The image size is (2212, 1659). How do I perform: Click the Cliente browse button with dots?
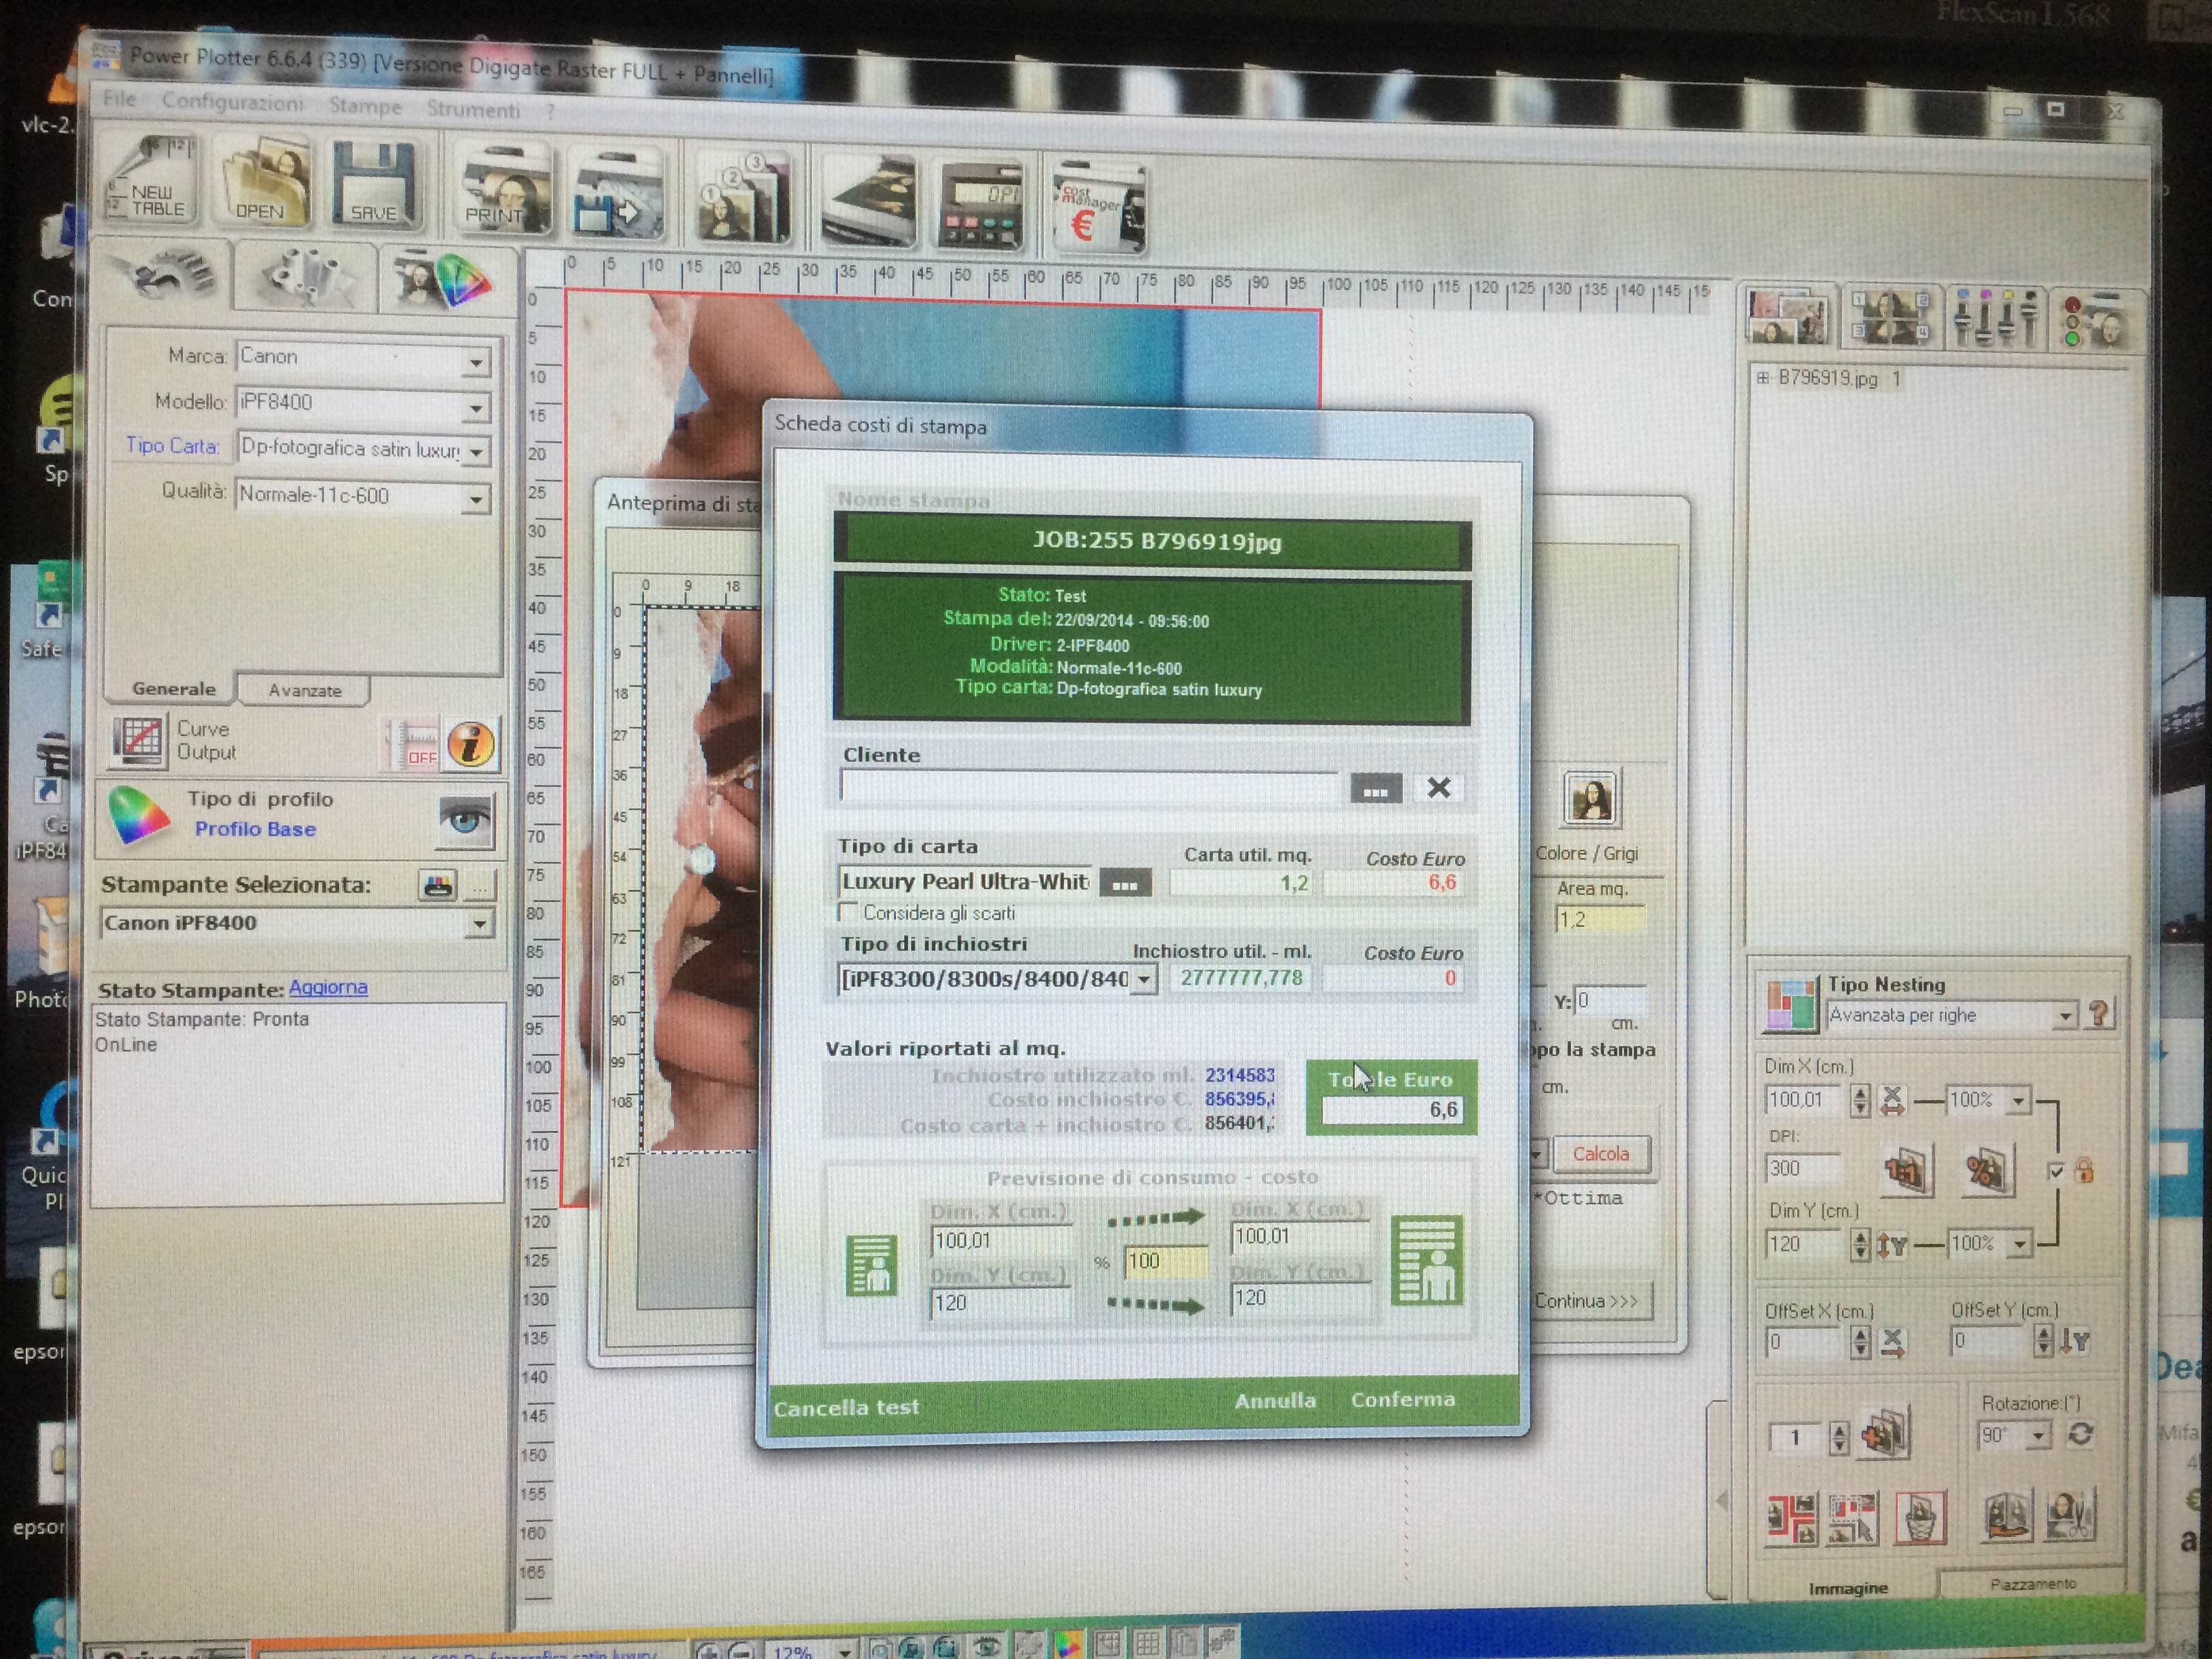pyautogui.click(x=1375, y=789)
